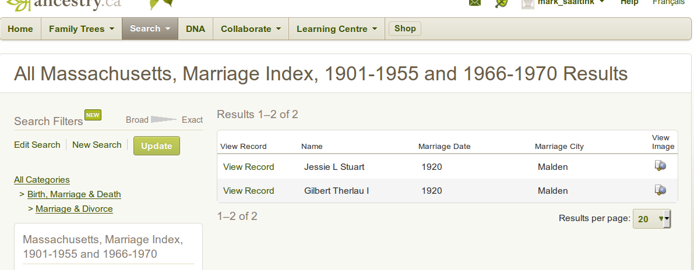Screen dimensions: 694x270
Task: Expand the Family Trees menu
Action: click(x=81, y=29)
